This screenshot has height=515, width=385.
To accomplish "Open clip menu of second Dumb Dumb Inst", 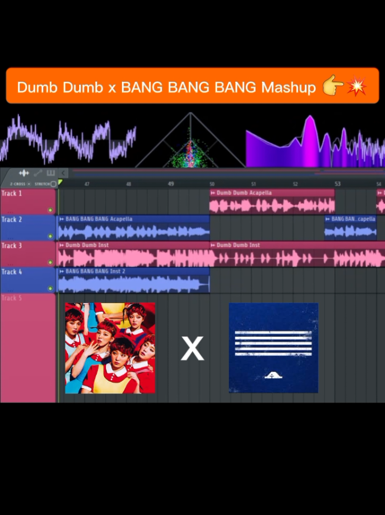I will 213,245.
